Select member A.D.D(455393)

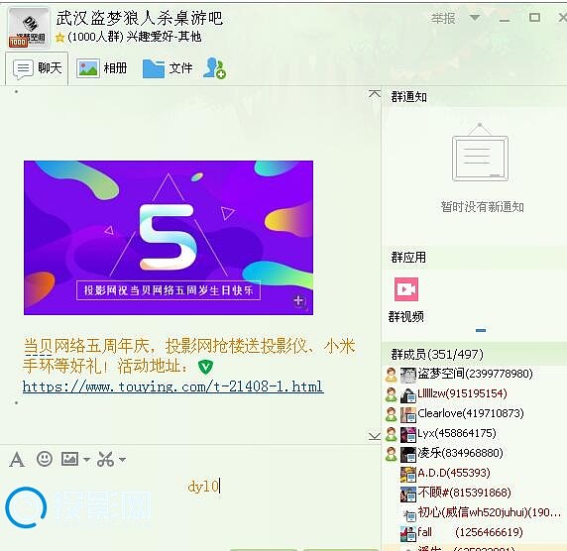click(x=475, y=473)
